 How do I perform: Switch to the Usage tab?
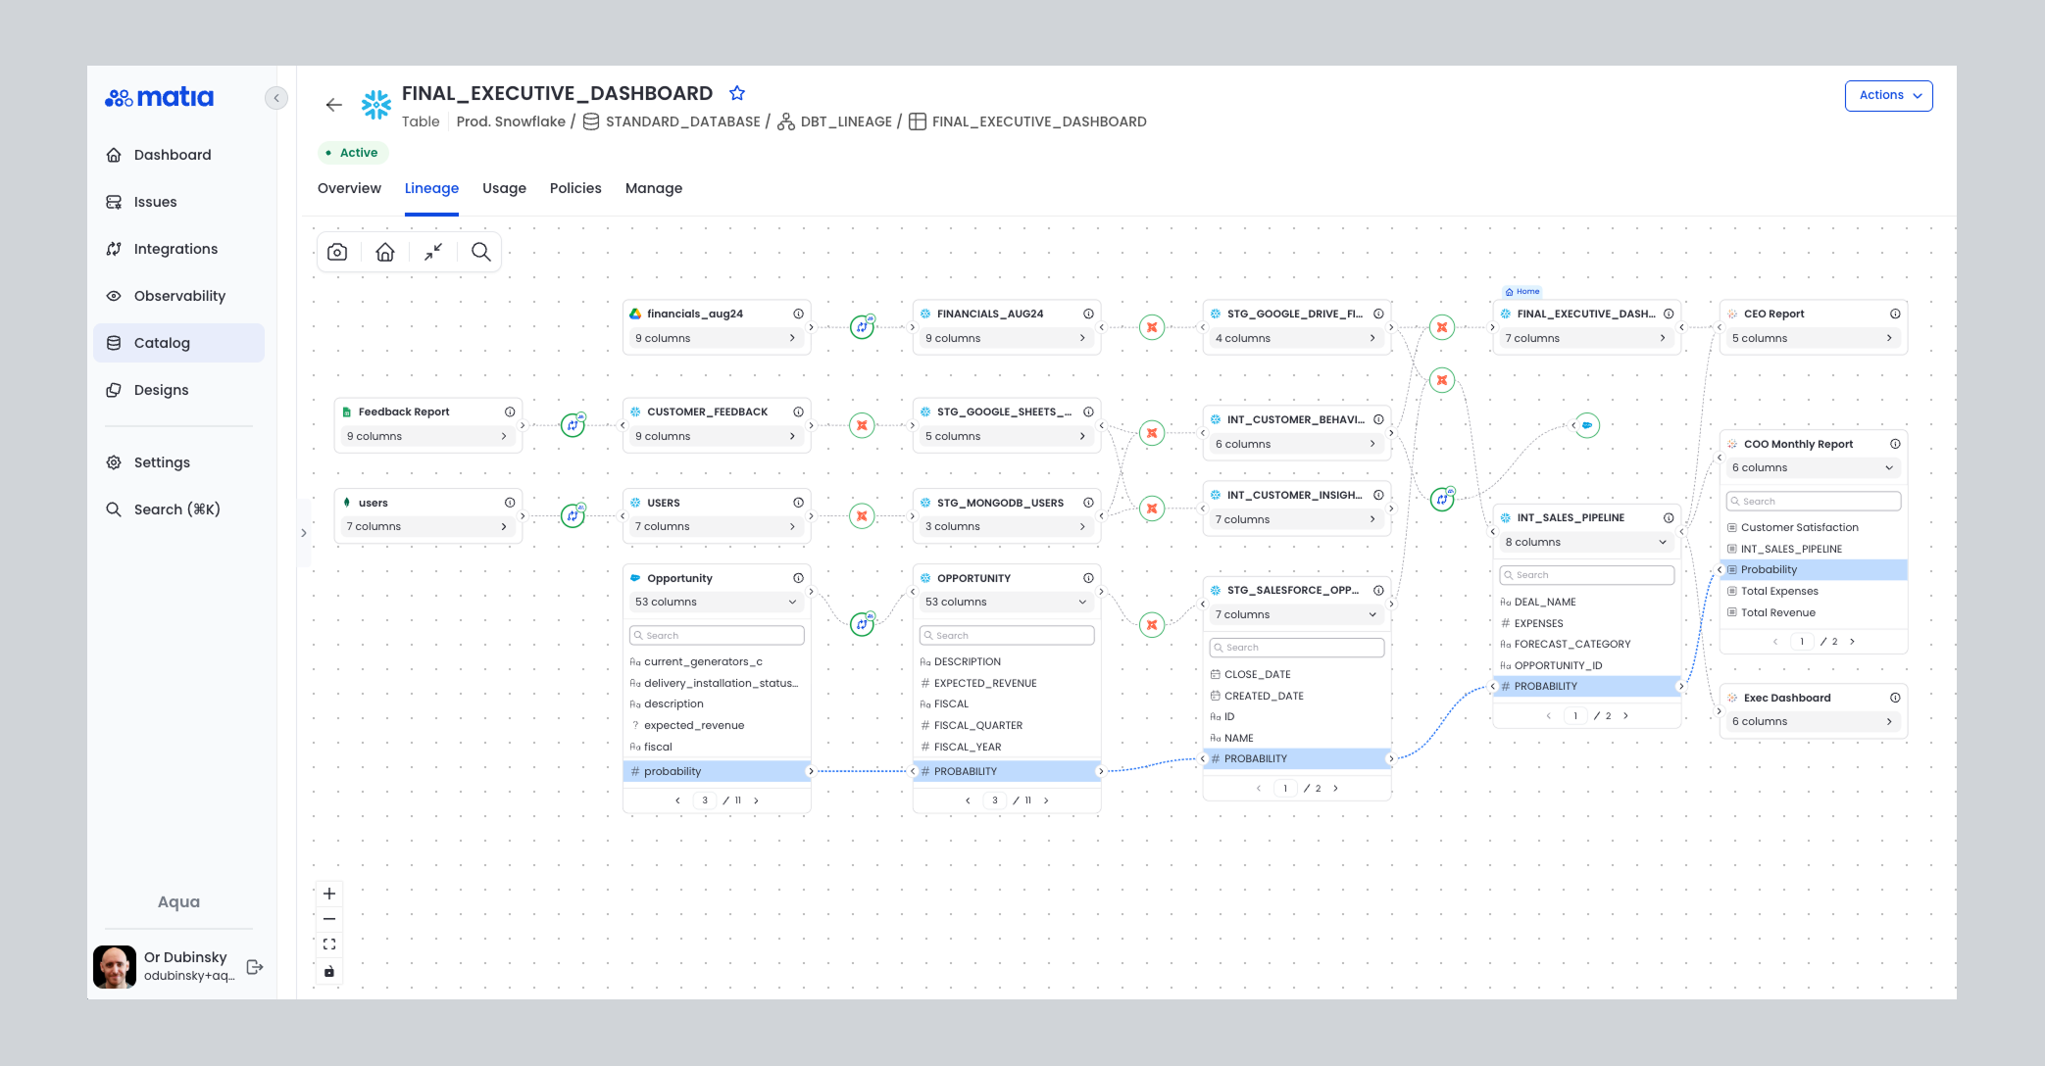[504, 188]
